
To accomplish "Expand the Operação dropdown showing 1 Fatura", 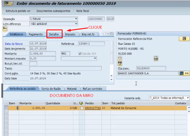I will (x=76, y=19).
